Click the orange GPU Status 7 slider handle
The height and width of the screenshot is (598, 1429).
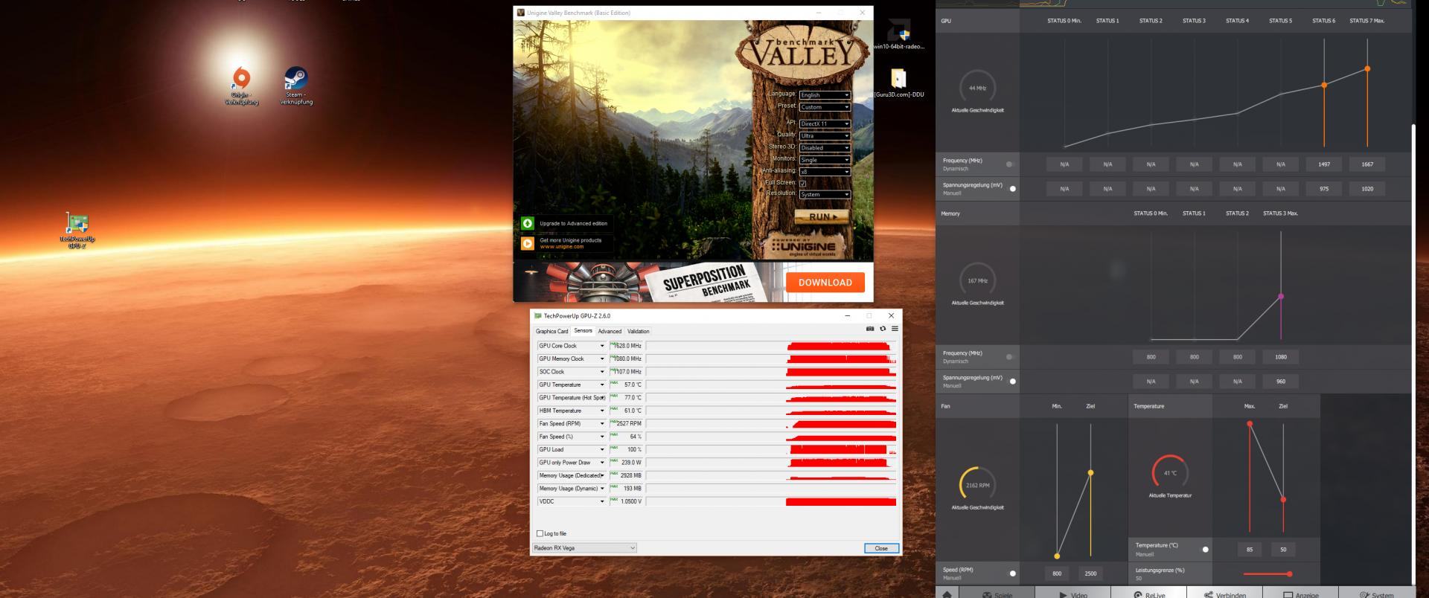point(1367,69)
